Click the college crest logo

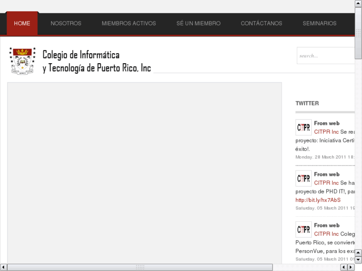(x=22, y=61)
